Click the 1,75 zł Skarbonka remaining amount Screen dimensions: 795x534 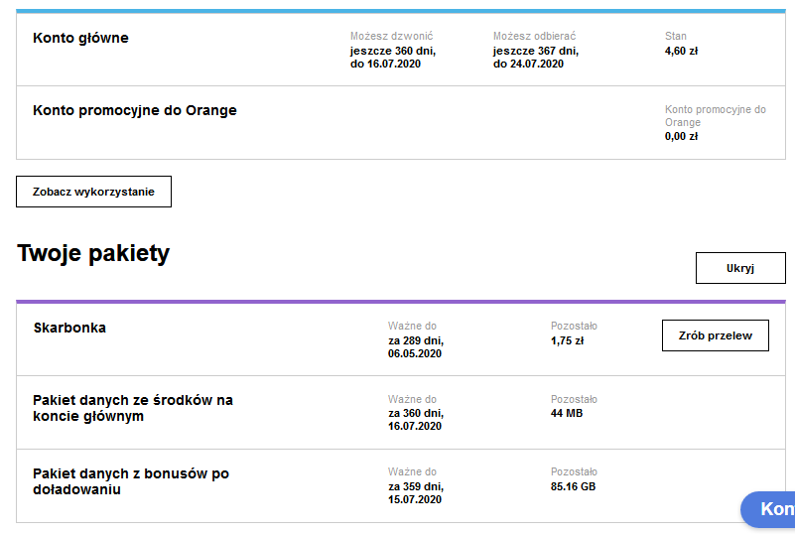coord(567,339)
